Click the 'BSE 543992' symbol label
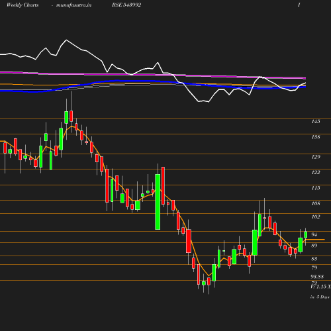Screen dimensions: 331x331 pos(126,5)
